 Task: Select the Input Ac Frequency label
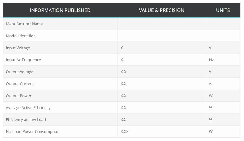[23, 60]
